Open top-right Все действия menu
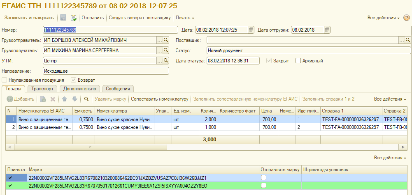This screenshot has height=195, width=412. (383, 18)
